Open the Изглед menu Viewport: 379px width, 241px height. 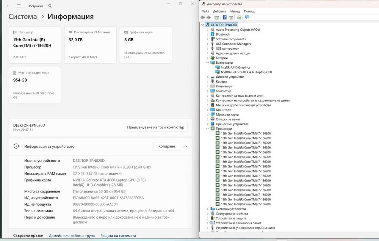point(235,11)
